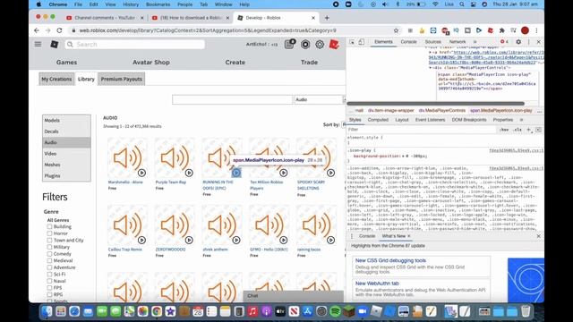
Task: Switch to the Network tab
Action: pyautogui.click(x=458, y=42)
